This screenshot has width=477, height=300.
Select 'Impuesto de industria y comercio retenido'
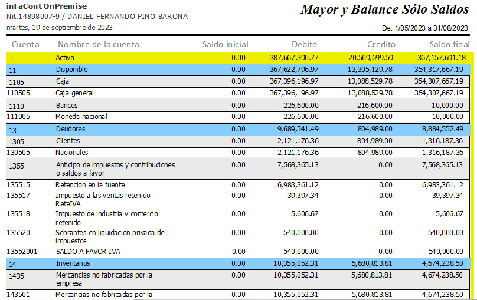107,218
